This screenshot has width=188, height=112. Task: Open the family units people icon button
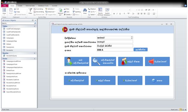(x=131, y=62)
